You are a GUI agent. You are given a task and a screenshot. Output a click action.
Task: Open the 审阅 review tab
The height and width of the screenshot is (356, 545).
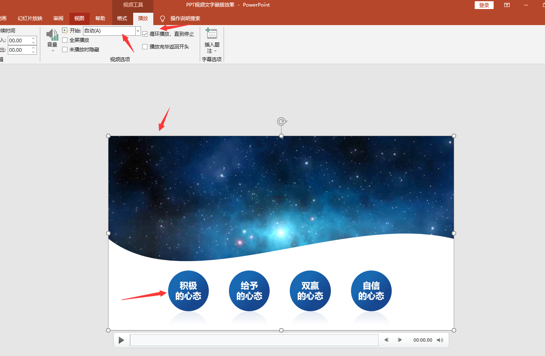58,18
